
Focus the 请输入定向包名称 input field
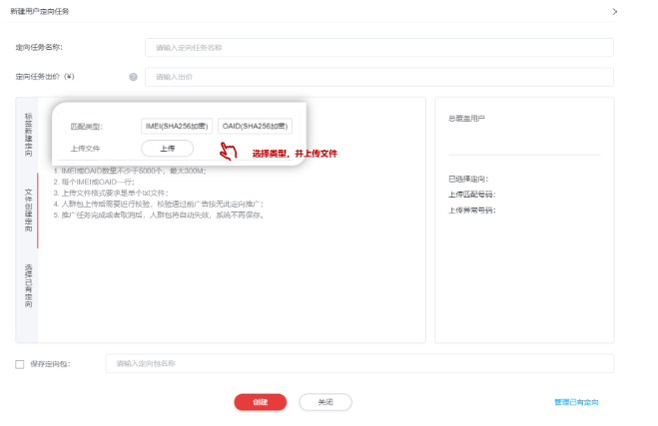[x=359, y=363]
